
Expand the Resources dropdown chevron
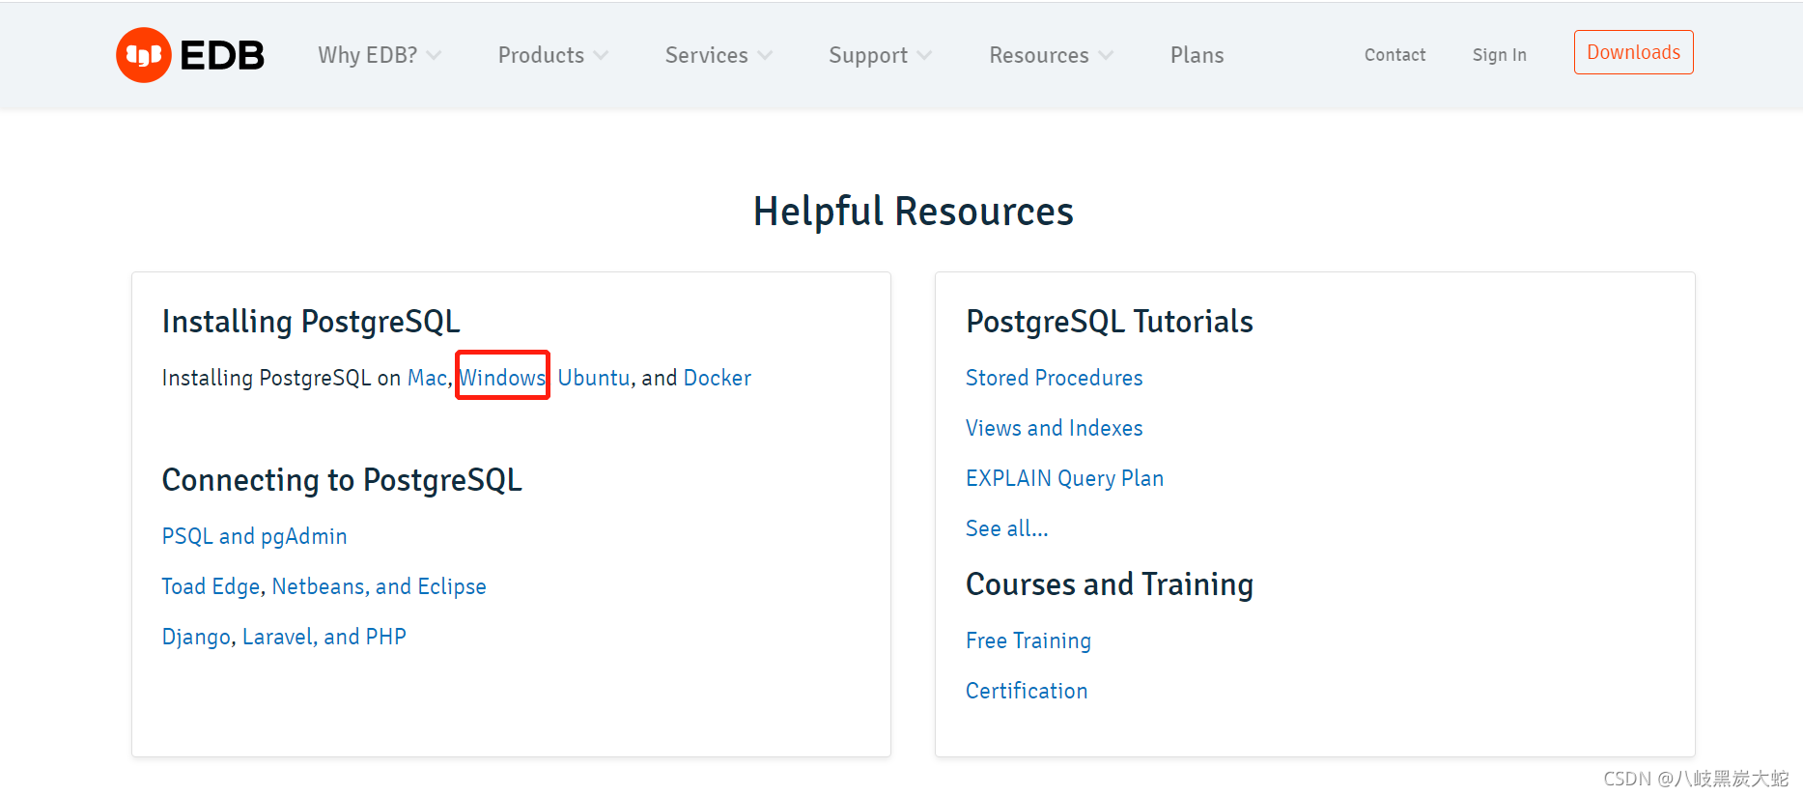pos(1106,56)
